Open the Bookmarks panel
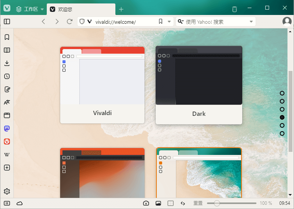 [x=7, y=37]
